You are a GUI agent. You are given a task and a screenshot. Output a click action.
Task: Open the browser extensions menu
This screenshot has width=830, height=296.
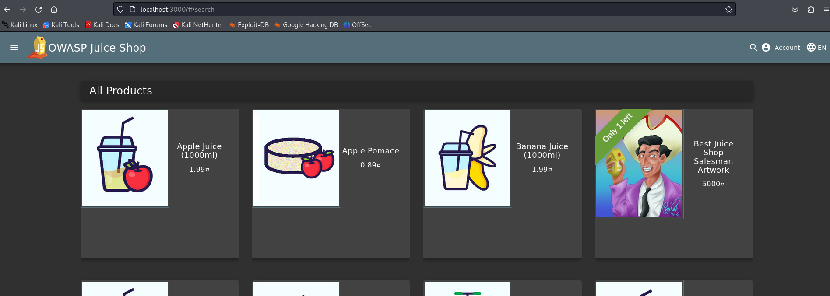(x=811, y=10)
